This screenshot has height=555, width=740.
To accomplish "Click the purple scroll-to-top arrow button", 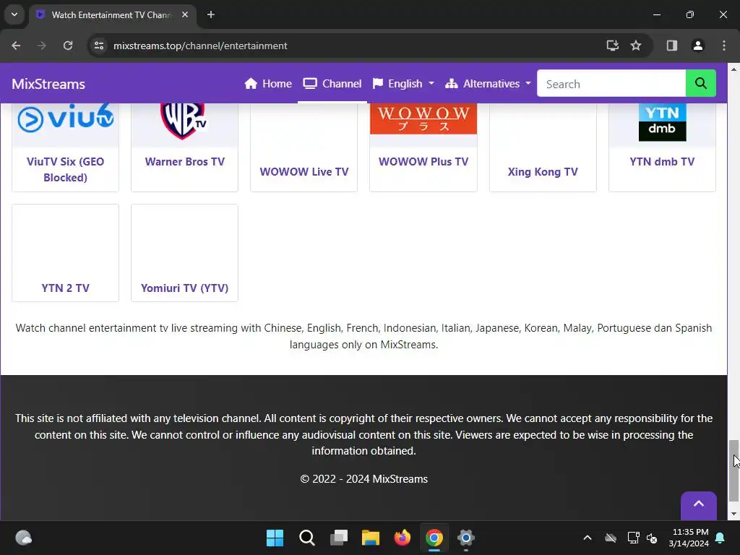I will pyautogui.click(x=699, y=505).
